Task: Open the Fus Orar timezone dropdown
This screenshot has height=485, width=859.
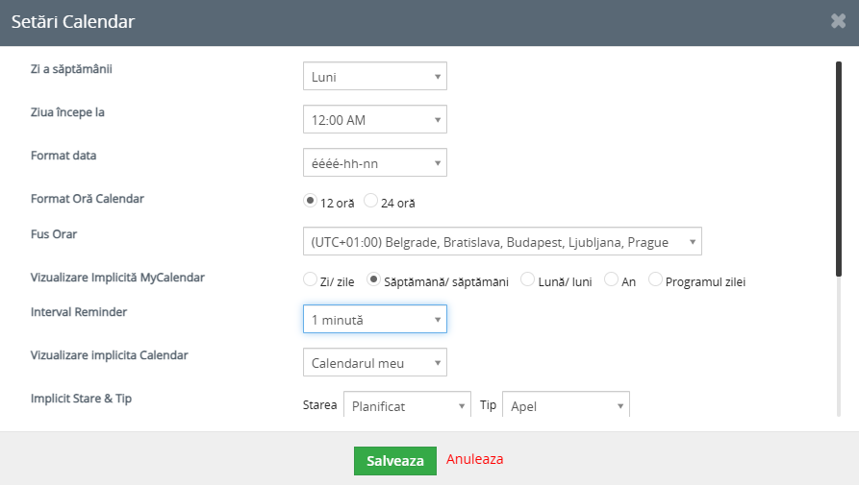Action: tap(502, 241)
